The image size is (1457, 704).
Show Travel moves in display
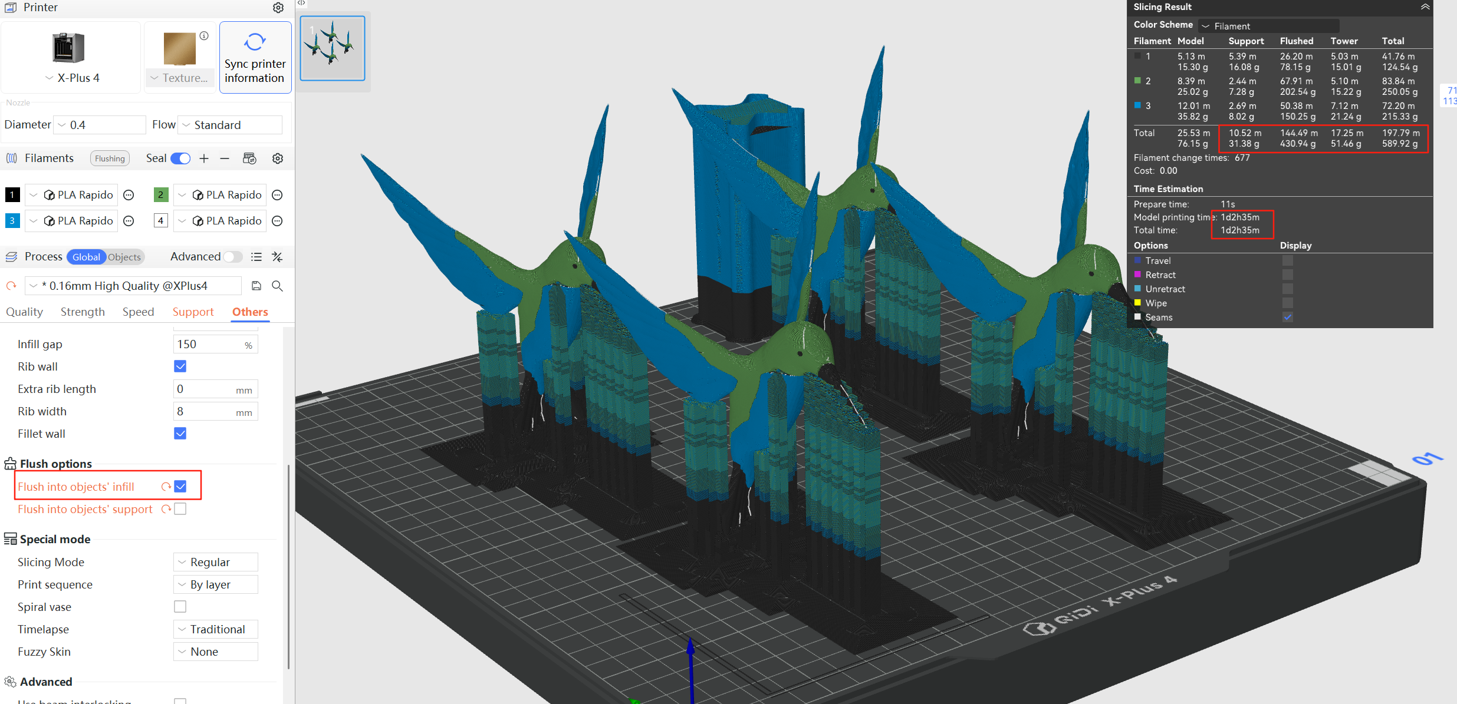[1288, 260]
